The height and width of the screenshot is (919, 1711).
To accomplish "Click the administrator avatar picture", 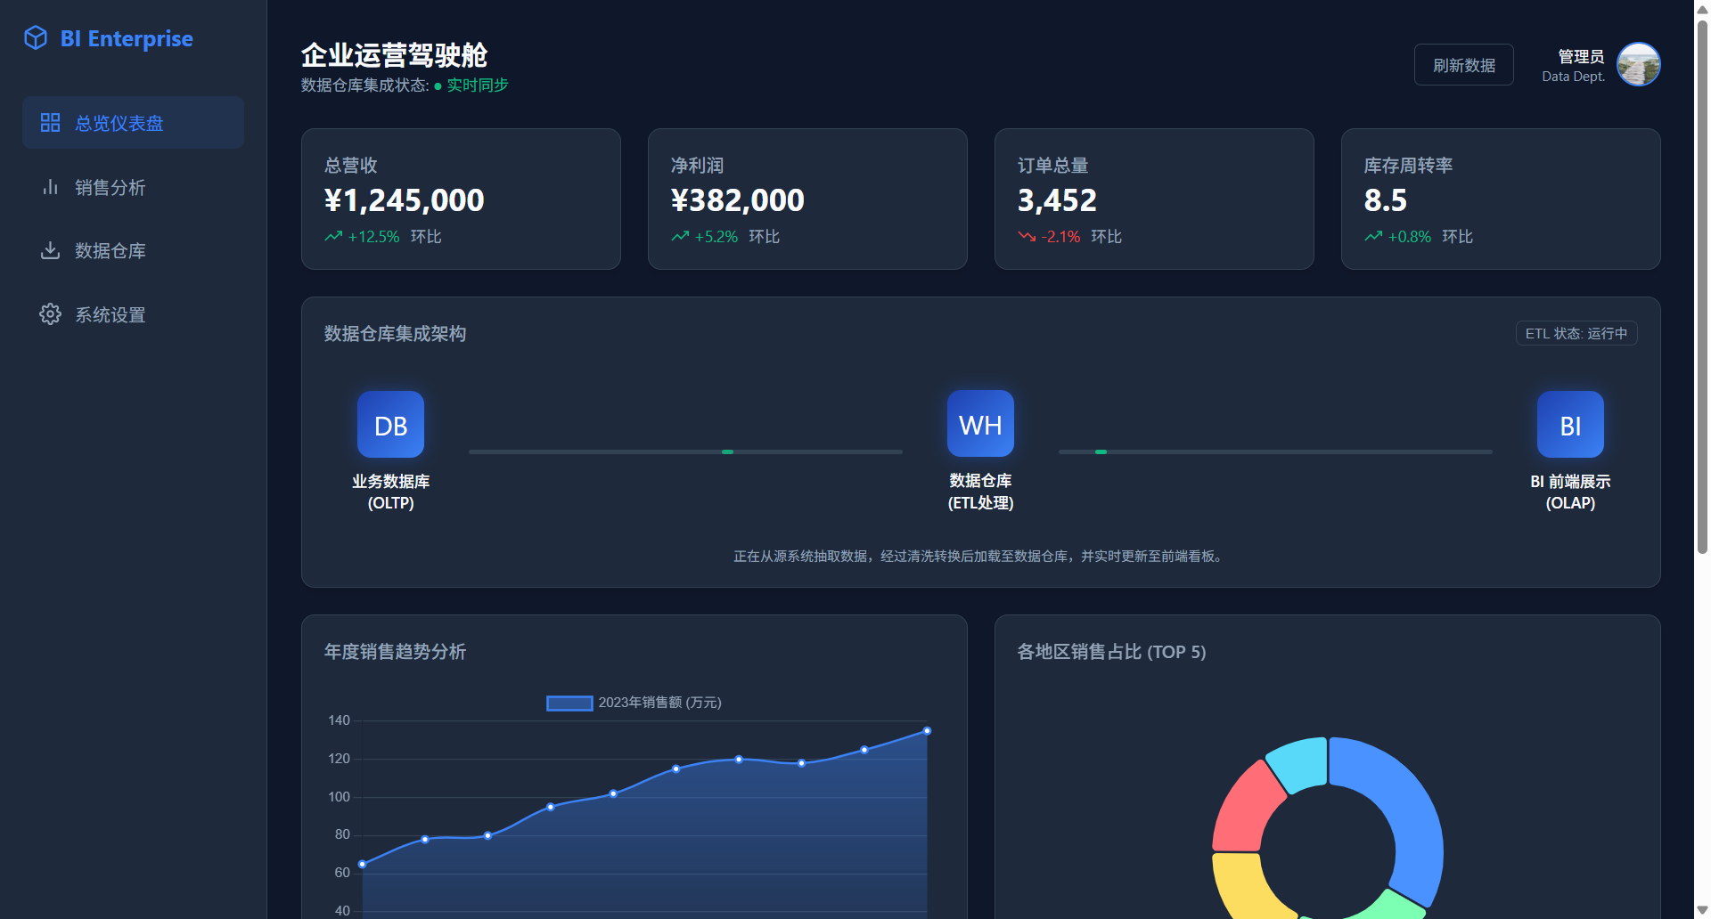I will 1638,65.
